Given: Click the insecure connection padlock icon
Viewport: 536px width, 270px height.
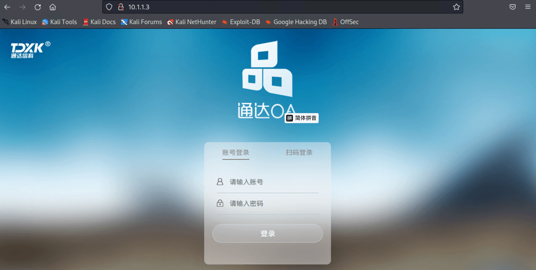Looking at the screenshot, I should (120, 7).
